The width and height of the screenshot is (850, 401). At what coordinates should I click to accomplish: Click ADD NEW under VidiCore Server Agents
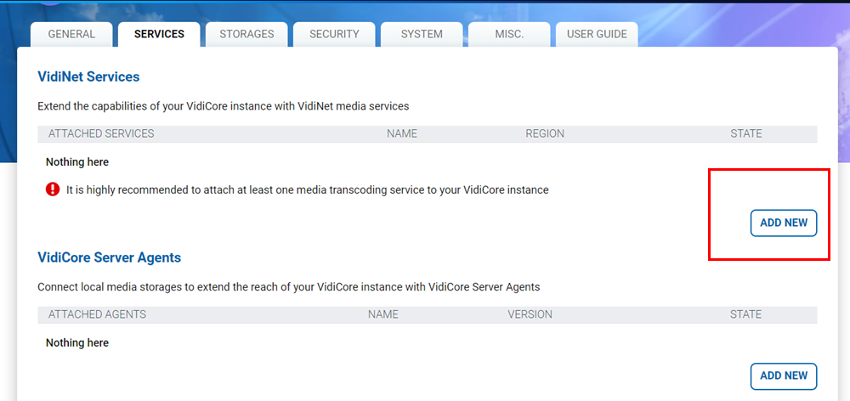click(x=783, y=376)
